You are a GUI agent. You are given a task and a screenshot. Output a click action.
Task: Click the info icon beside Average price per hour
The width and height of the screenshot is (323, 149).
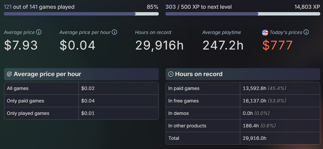[x=114, y=32]
